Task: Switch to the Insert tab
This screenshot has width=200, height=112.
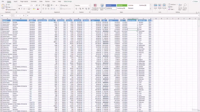Action: pyautogui.click(x=15, y=1)
